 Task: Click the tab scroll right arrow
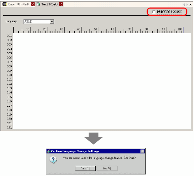pyautogui.click(x=187, y=5)
